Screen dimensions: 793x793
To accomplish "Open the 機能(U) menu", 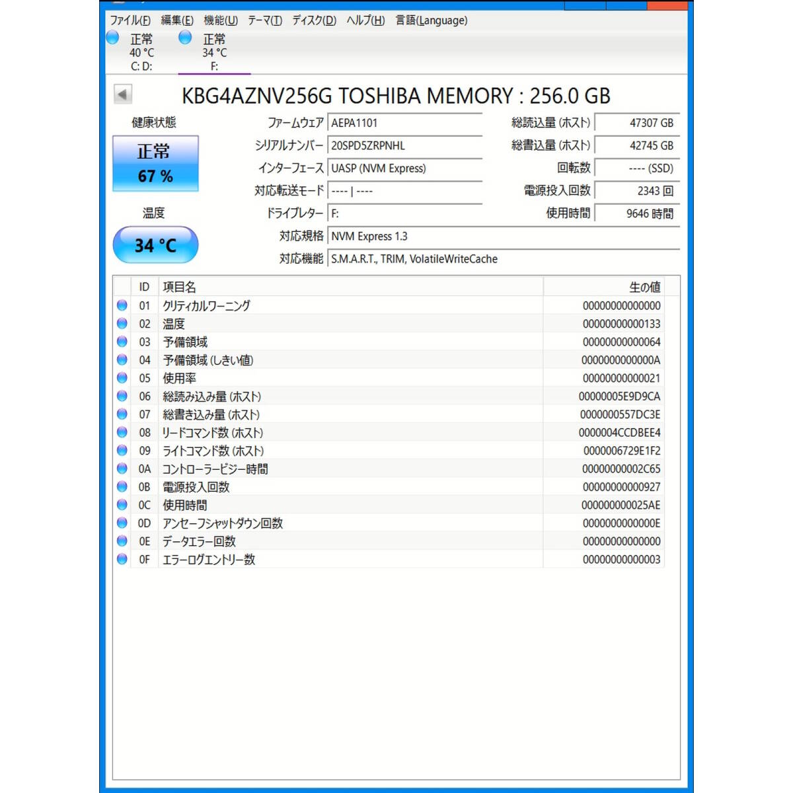I will point(221,20).
